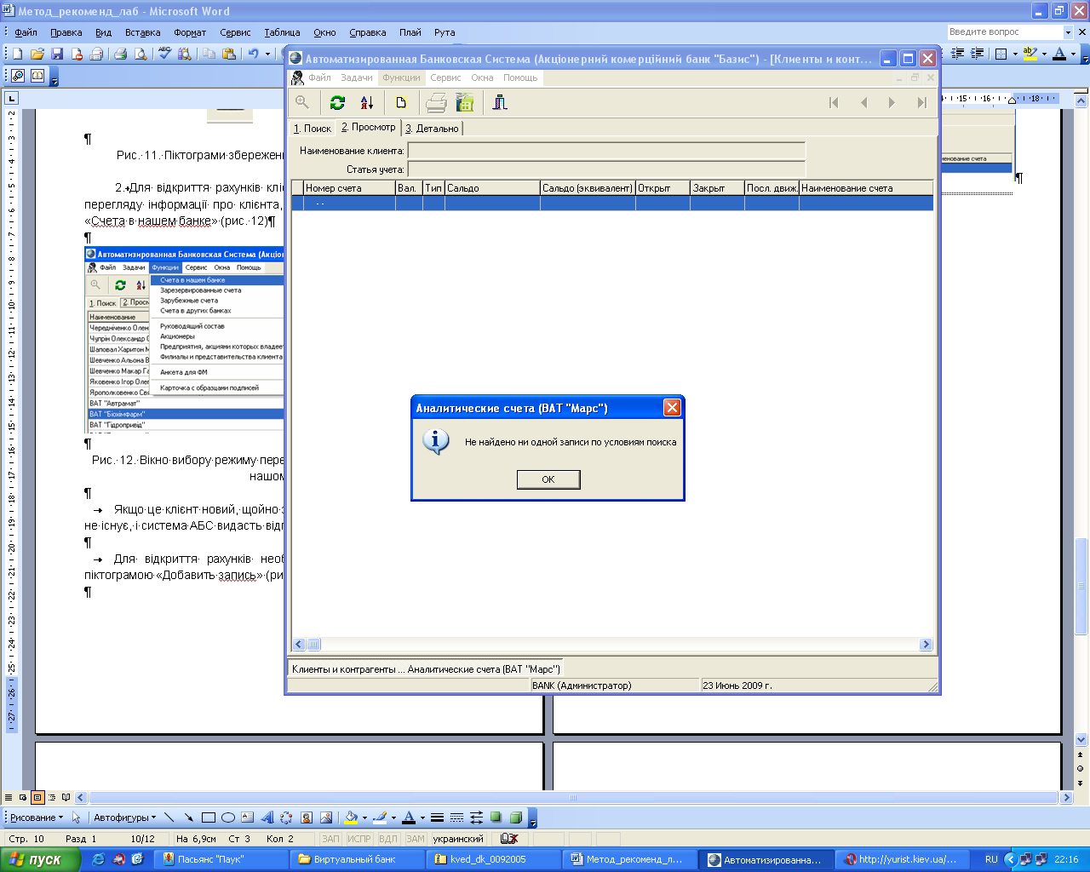Screen dimensions: 1090x872
Task: Open Word's Таблица menu
Action: [x=282, y=32]
